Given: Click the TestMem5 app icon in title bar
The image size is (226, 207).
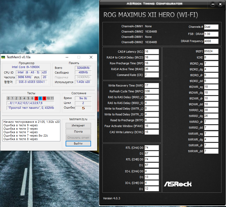Looking at the screenshot, I should click(x=3, y=57).
